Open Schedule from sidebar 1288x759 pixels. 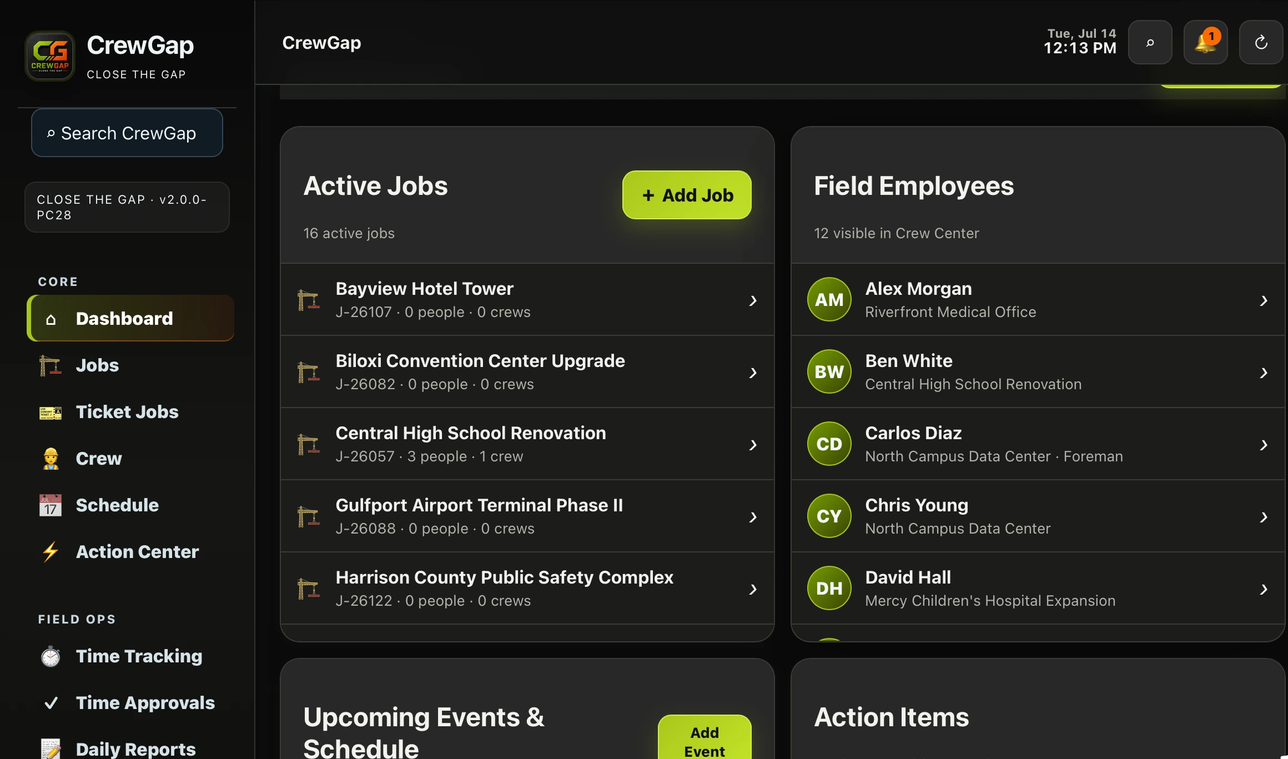pos(130,505)
